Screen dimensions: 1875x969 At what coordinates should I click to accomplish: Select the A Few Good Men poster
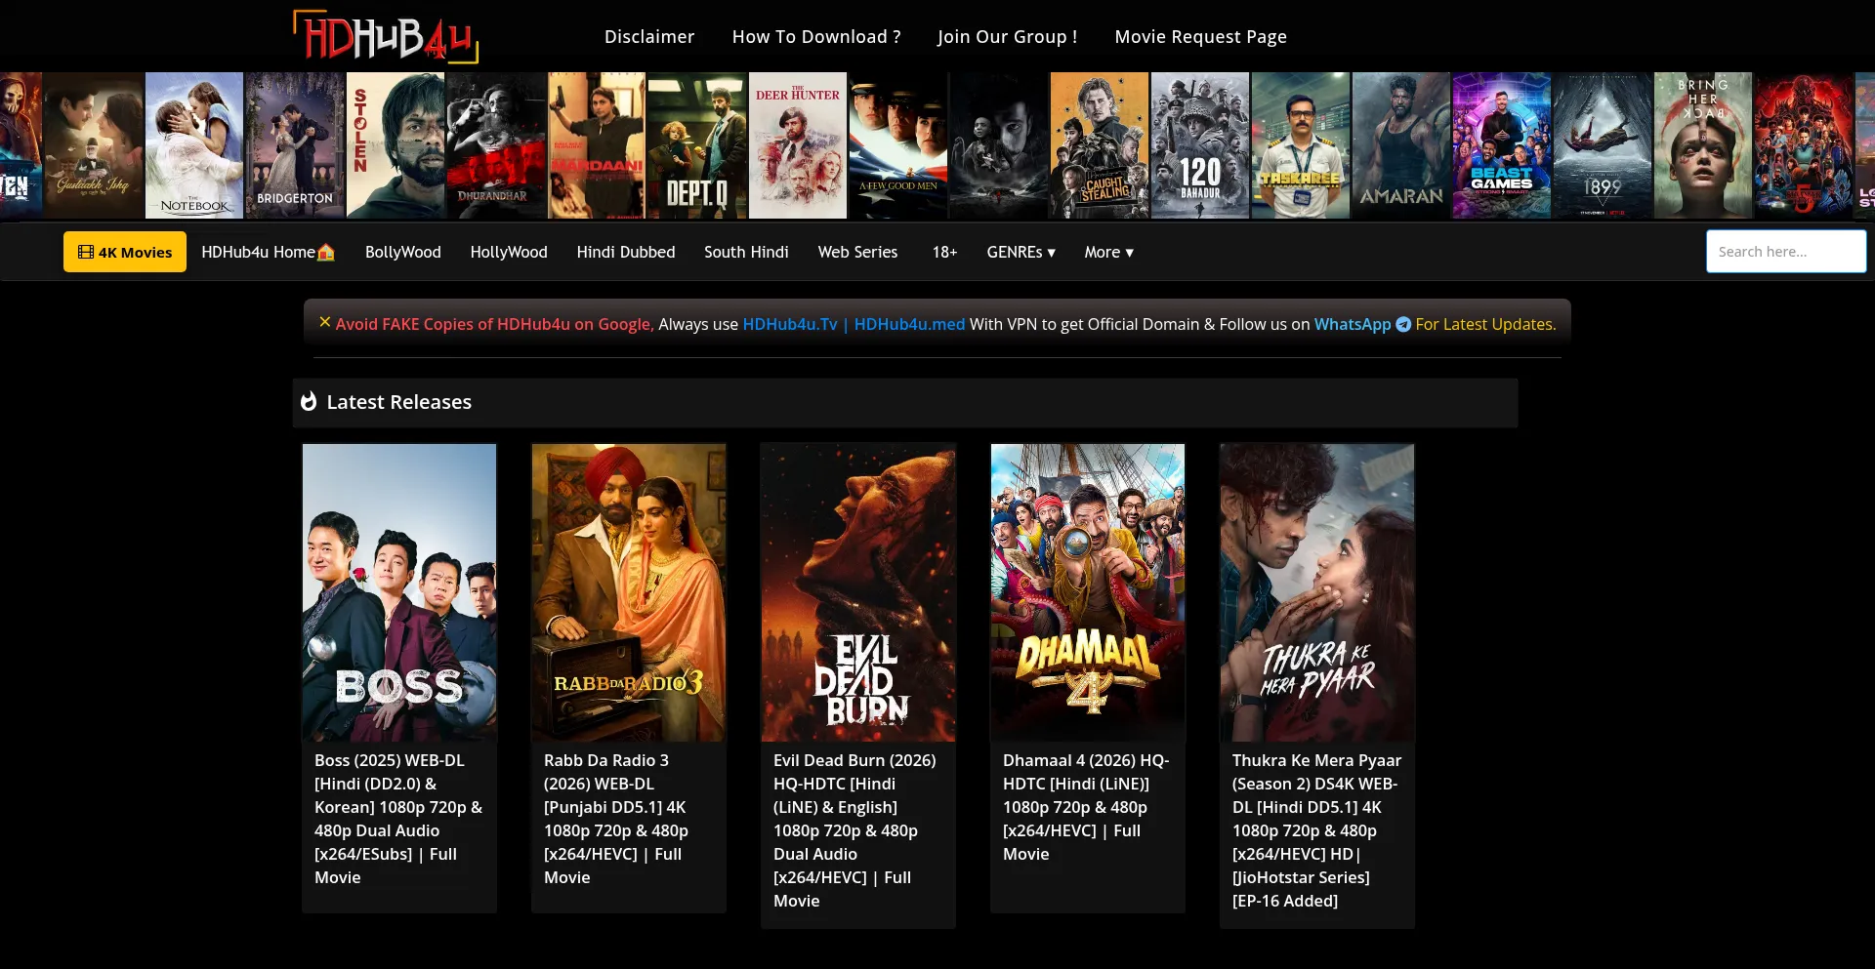click(898, 145)
